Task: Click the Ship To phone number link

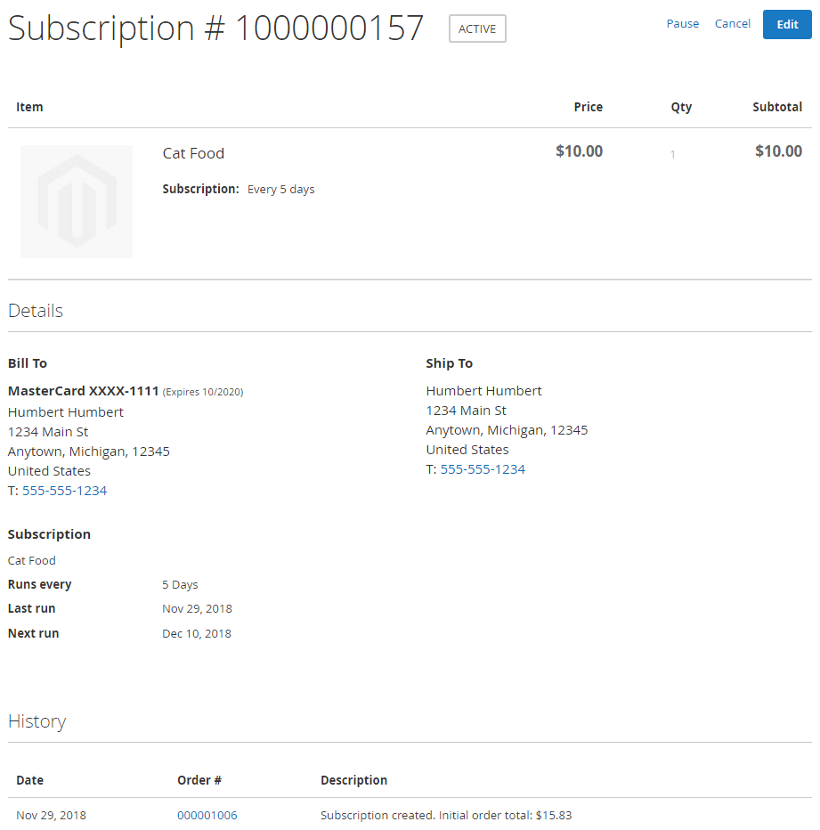Action: click(x=483, y=469)
